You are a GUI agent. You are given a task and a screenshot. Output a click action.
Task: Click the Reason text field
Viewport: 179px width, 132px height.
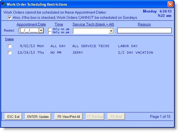pyautogui.click(x=144, y=30)
